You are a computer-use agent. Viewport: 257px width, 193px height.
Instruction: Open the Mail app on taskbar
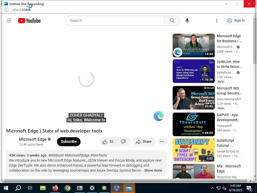coord(129,188)
